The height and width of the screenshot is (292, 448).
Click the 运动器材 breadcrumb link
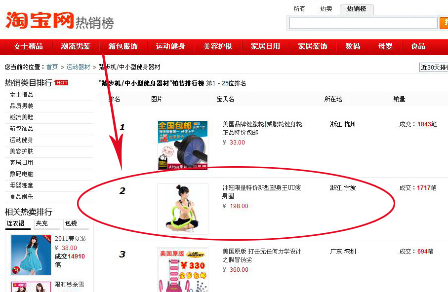(78, 67)
